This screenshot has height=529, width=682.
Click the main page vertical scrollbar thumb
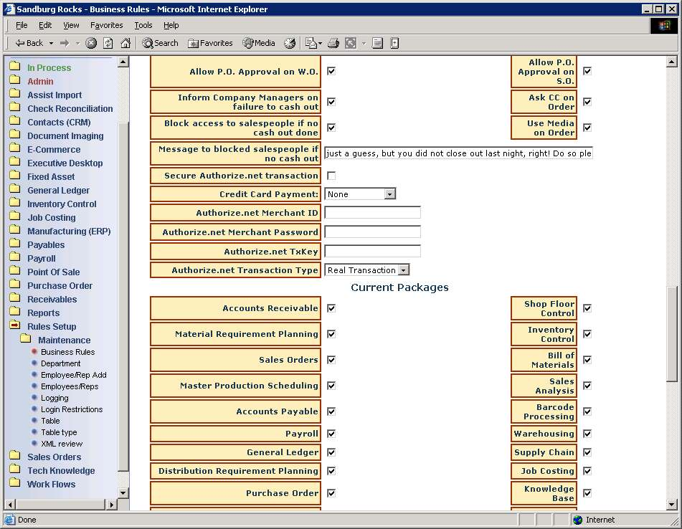click(672, 333)
